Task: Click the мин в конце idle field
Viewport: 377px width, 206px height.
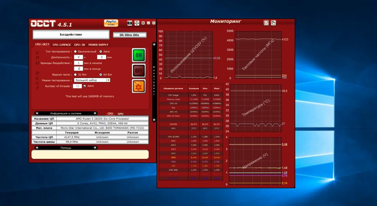Action: pos(78,69)
